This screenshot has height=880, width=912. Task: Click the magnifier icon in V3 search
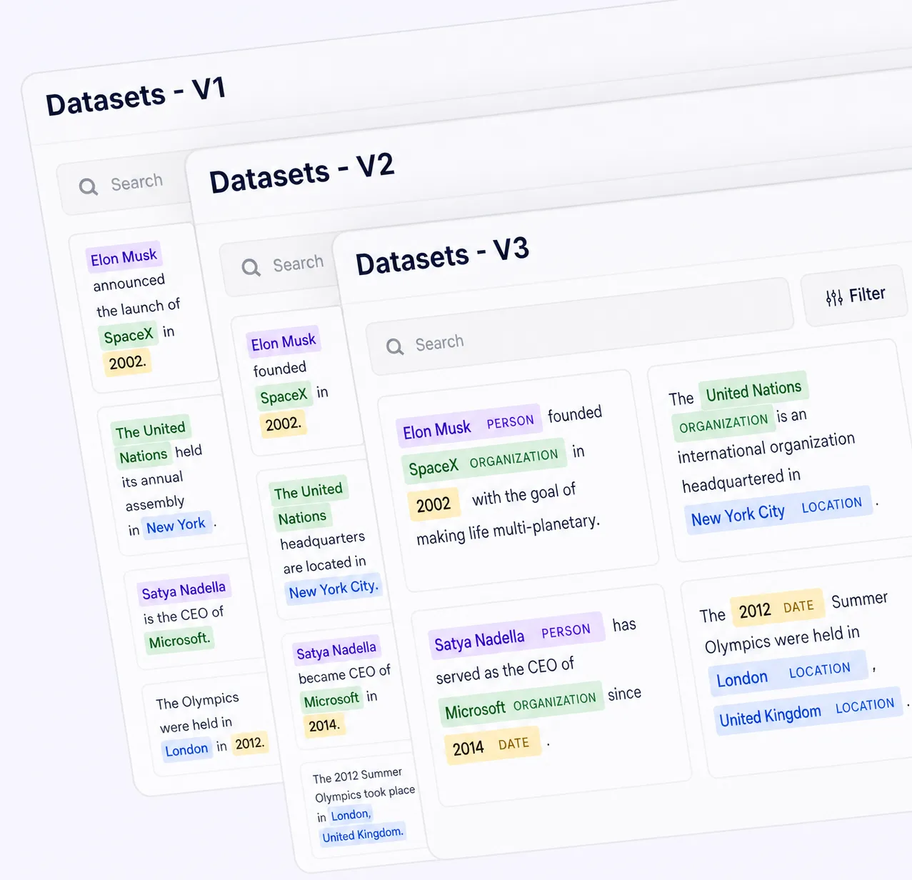[x=394, y=347]
